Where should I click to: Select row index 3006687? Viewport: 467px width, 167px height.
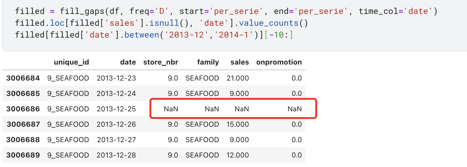point(23,124)
